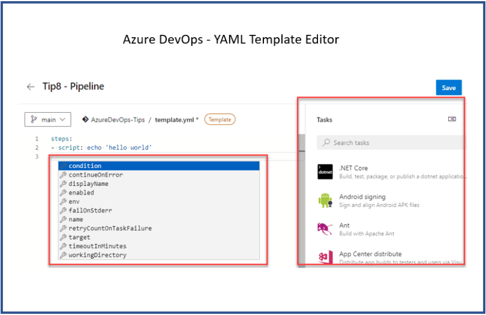The image size is (486, 315).
Task: Click the green Android robot icon
Action: click(x=325, y=200)
